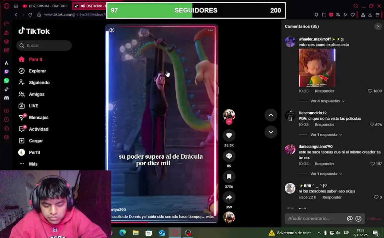The width and height of the screenshot is (384, 238).
Task: Click the TikTok logo
Action: pos(34,31)
